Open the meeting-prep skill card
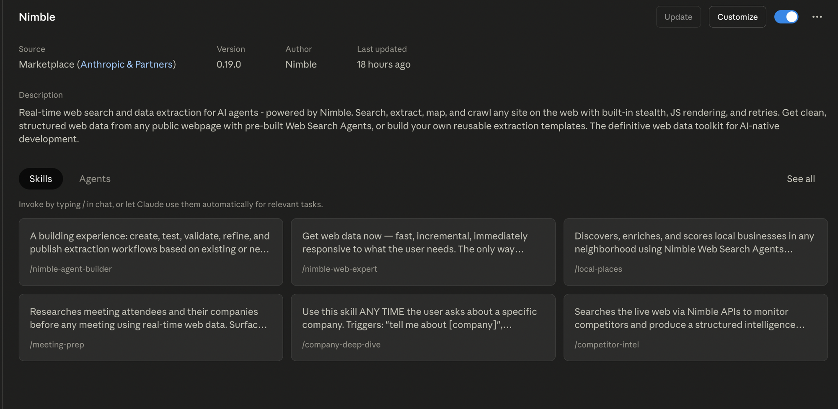Image resolution: width=838 pixels, height=409 pixels. (151, 327)
